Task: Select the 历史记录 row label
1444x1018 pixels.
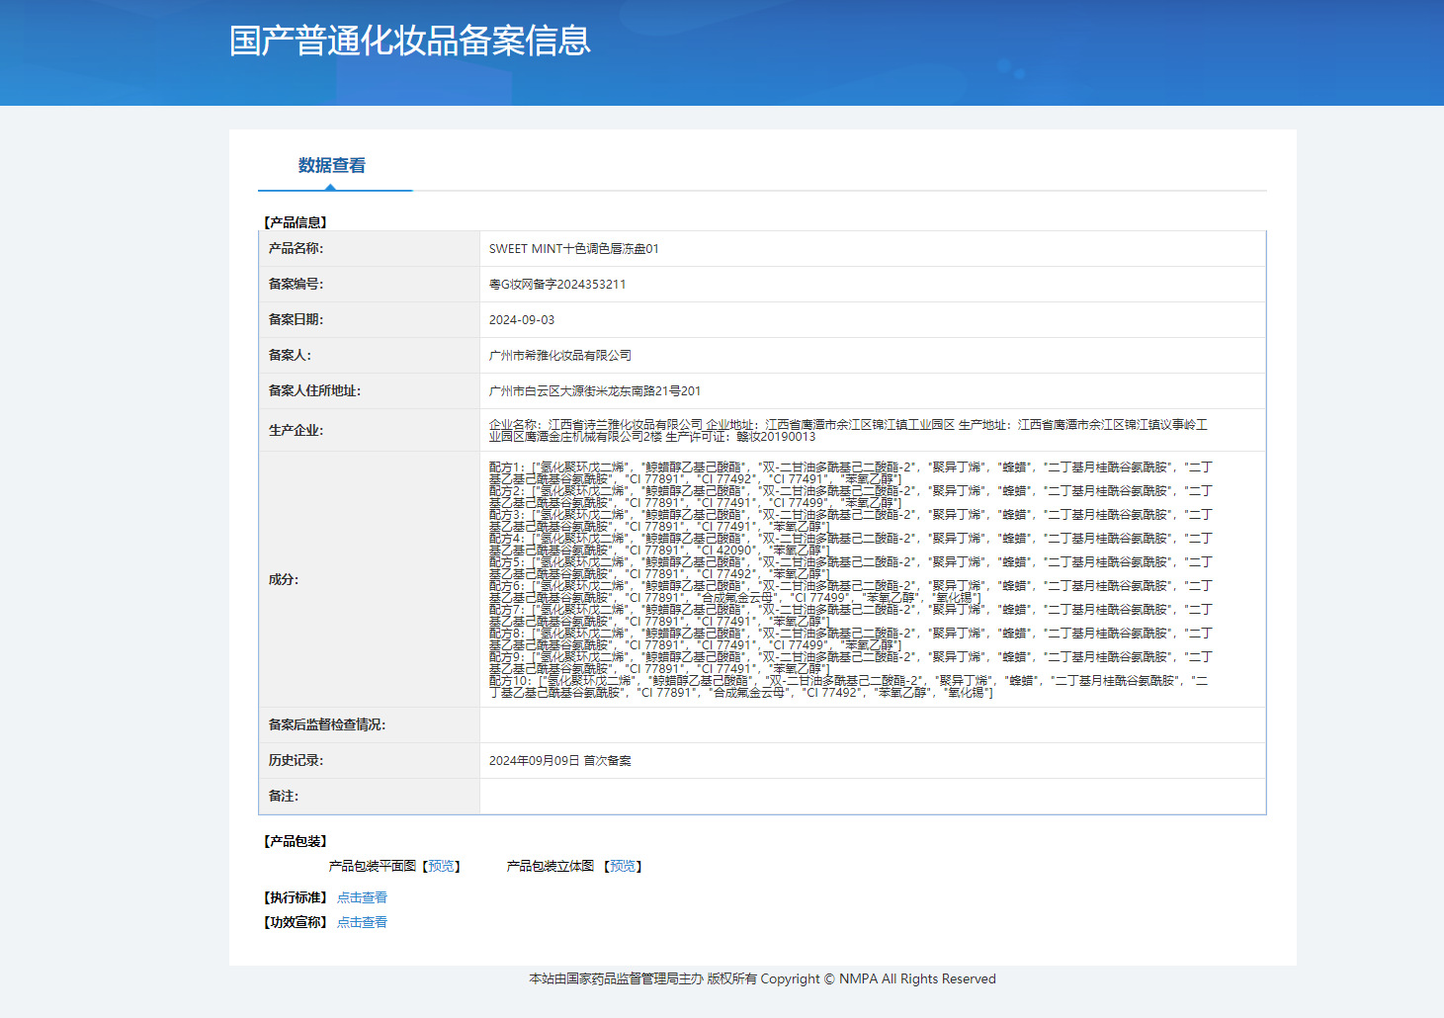Action: (x=296, y=760)
